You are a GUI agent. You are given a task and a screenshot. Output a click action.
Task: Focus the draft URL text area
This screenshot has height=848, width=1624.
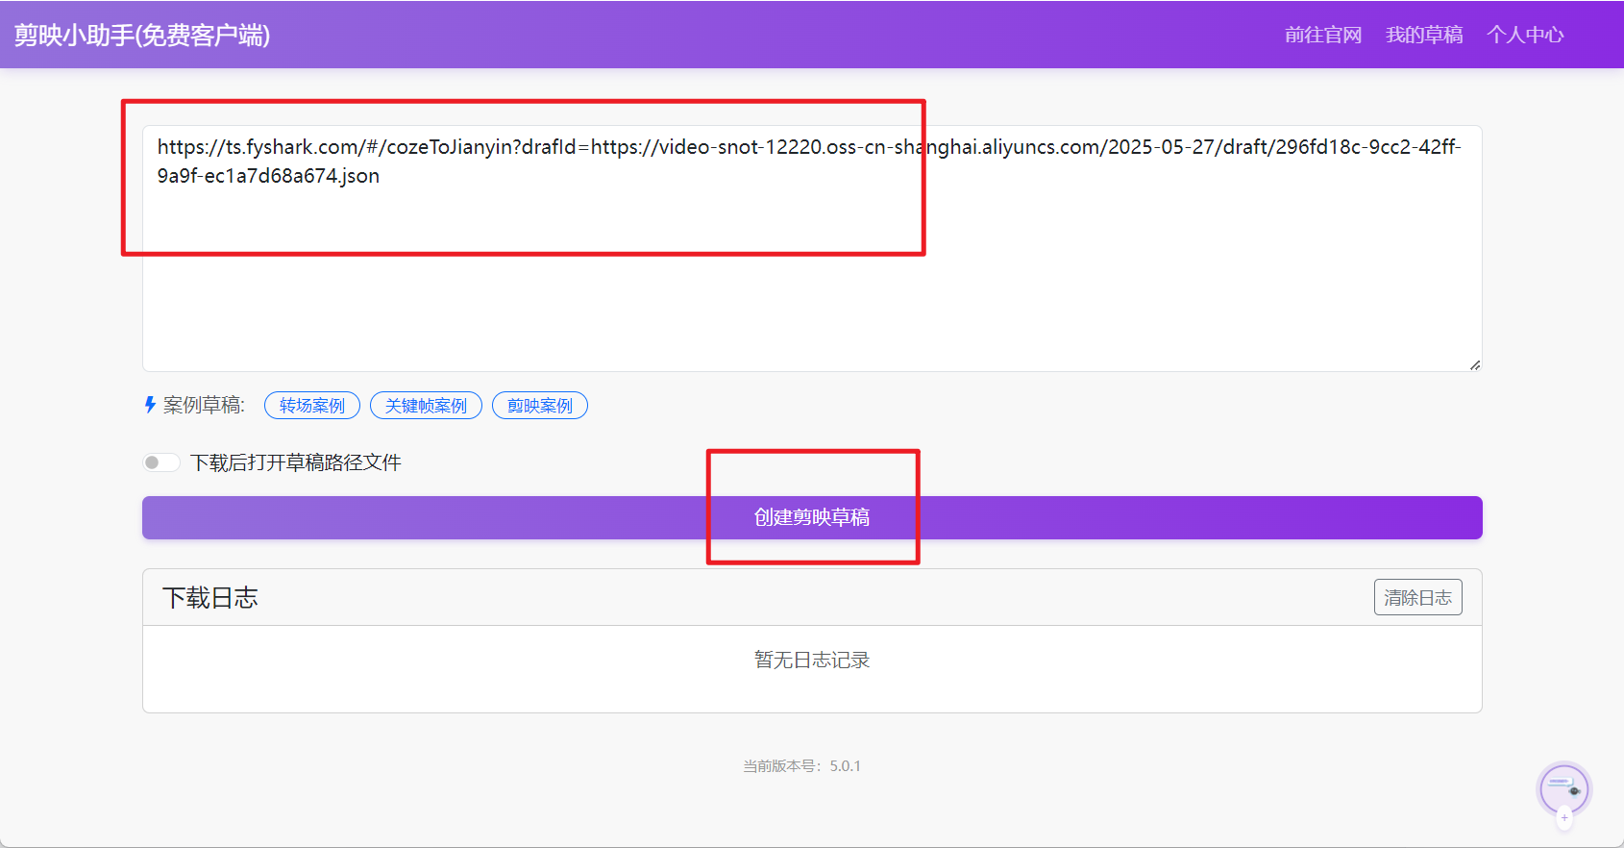(x=812, y=248)
